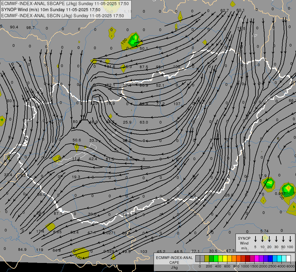Pick the pale cyan swatch beside the white one
Screen dimensions: 296x272
(284, 259)
